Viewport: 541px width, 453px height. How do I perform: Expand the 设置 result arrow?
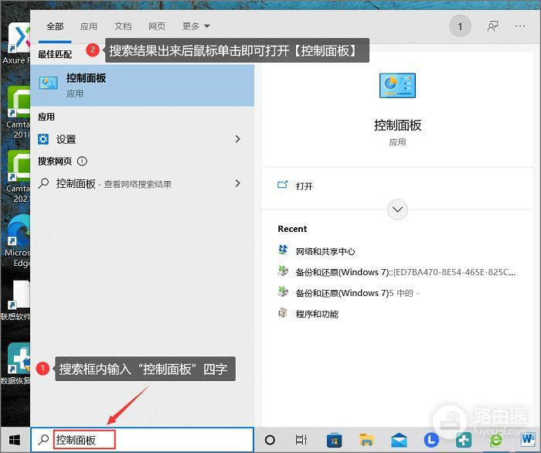[x=237, y=139]
